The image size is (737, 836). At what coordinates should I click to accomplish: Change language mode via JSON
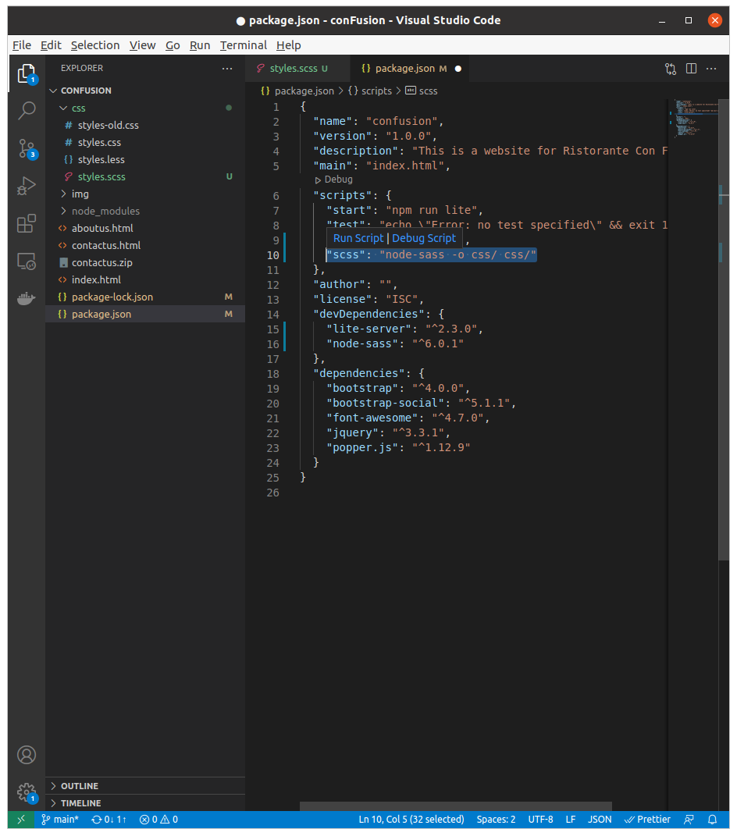point(600,820)
